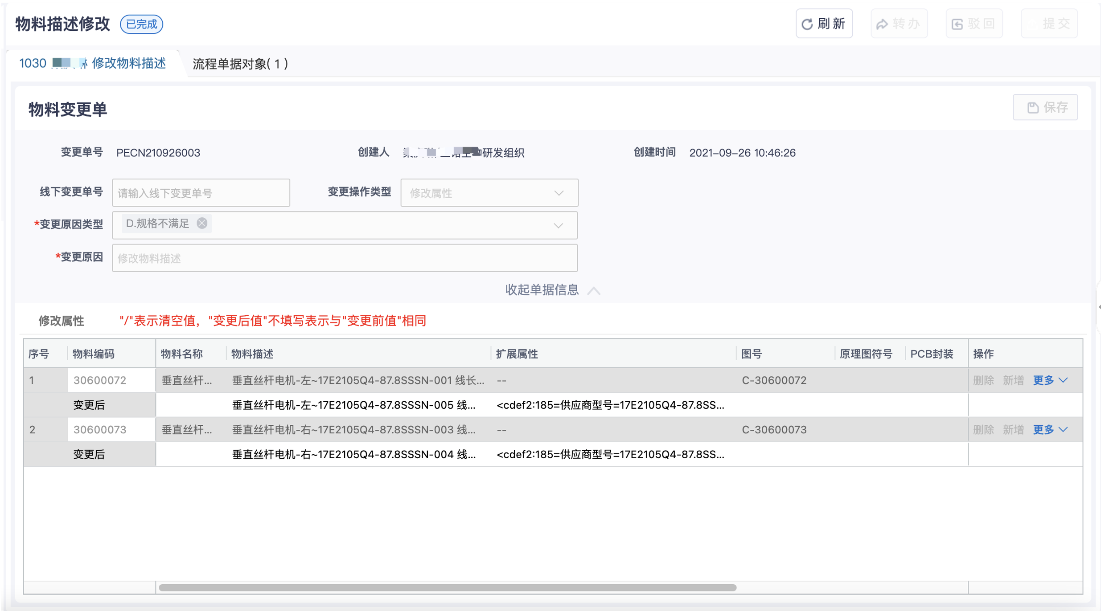Click the horizontal scrollbar under the table
This screenshot has width=1101, height=611.
click(x=448, y=588)
